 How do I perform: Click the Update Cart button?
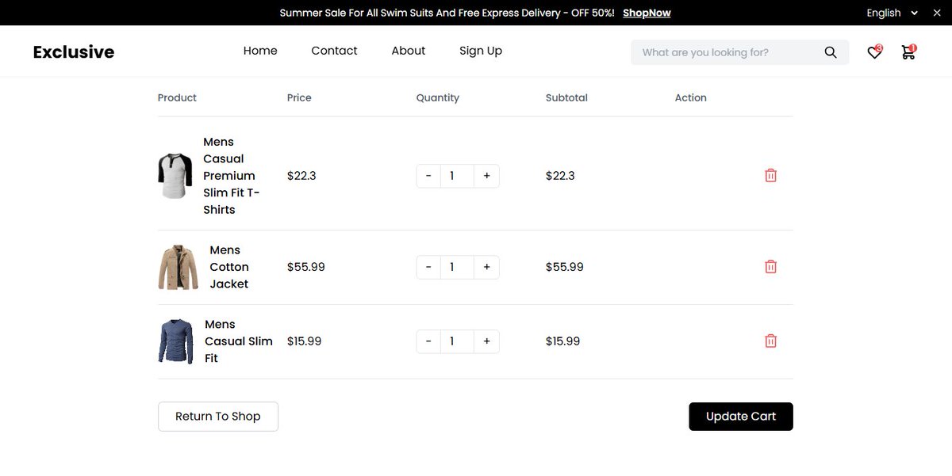[x=741, y=417]
